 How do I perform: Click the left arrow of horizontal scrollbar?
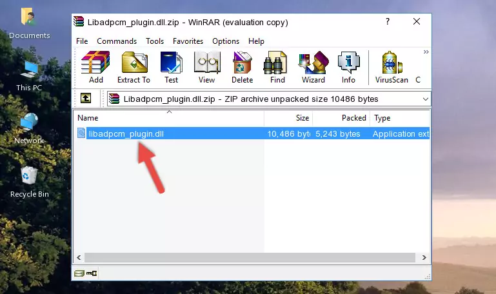79,258
